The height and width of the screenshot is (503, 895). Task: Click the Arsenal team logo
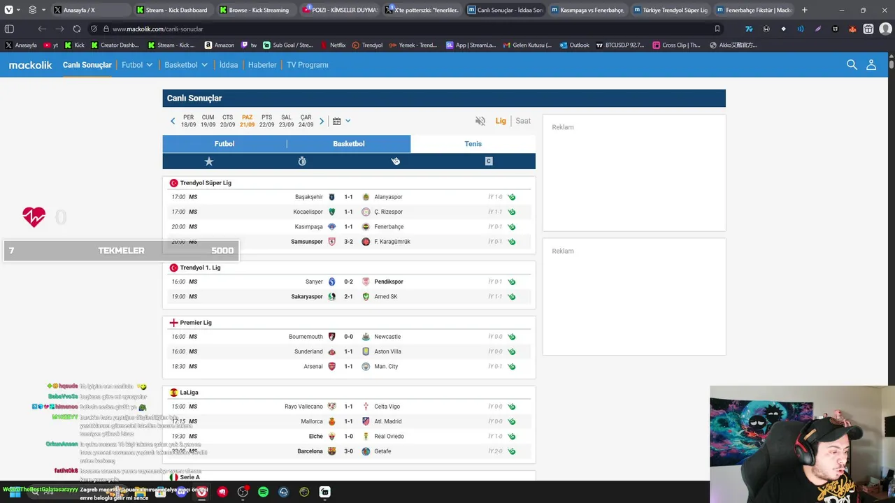(332, 367)
